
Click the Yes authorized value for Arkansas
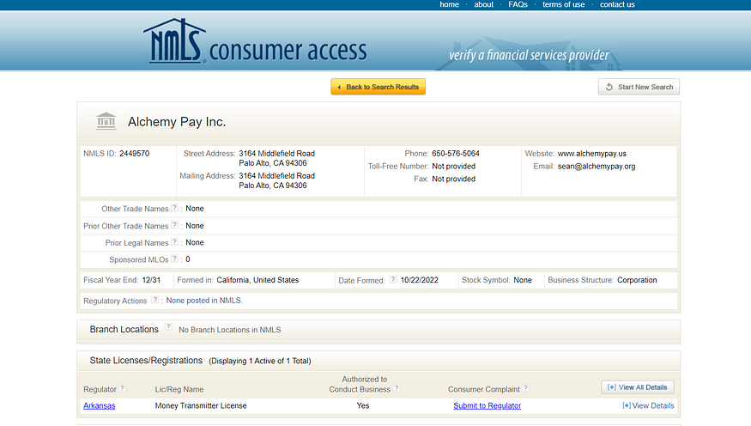pyautogui.click(x=363, y=405)
